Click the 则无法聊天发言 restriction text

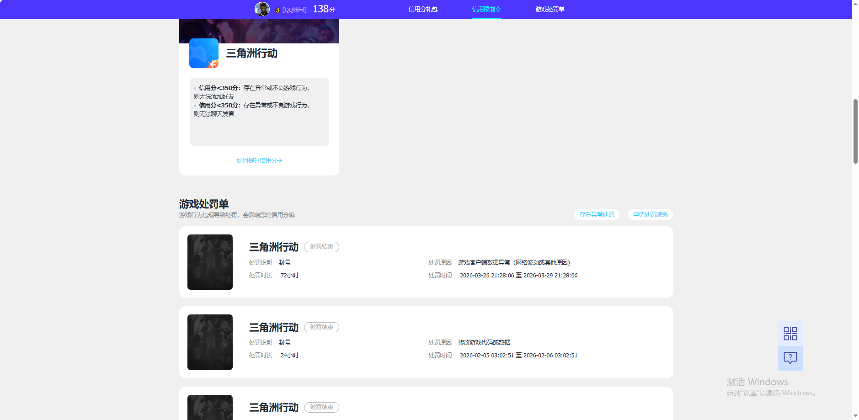tap(214, 114)
